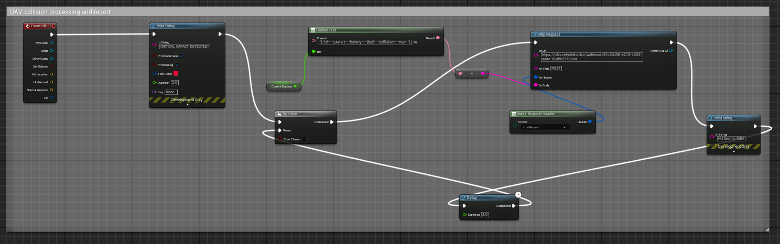Click the Http Request Return Value pin

[671, 51]
